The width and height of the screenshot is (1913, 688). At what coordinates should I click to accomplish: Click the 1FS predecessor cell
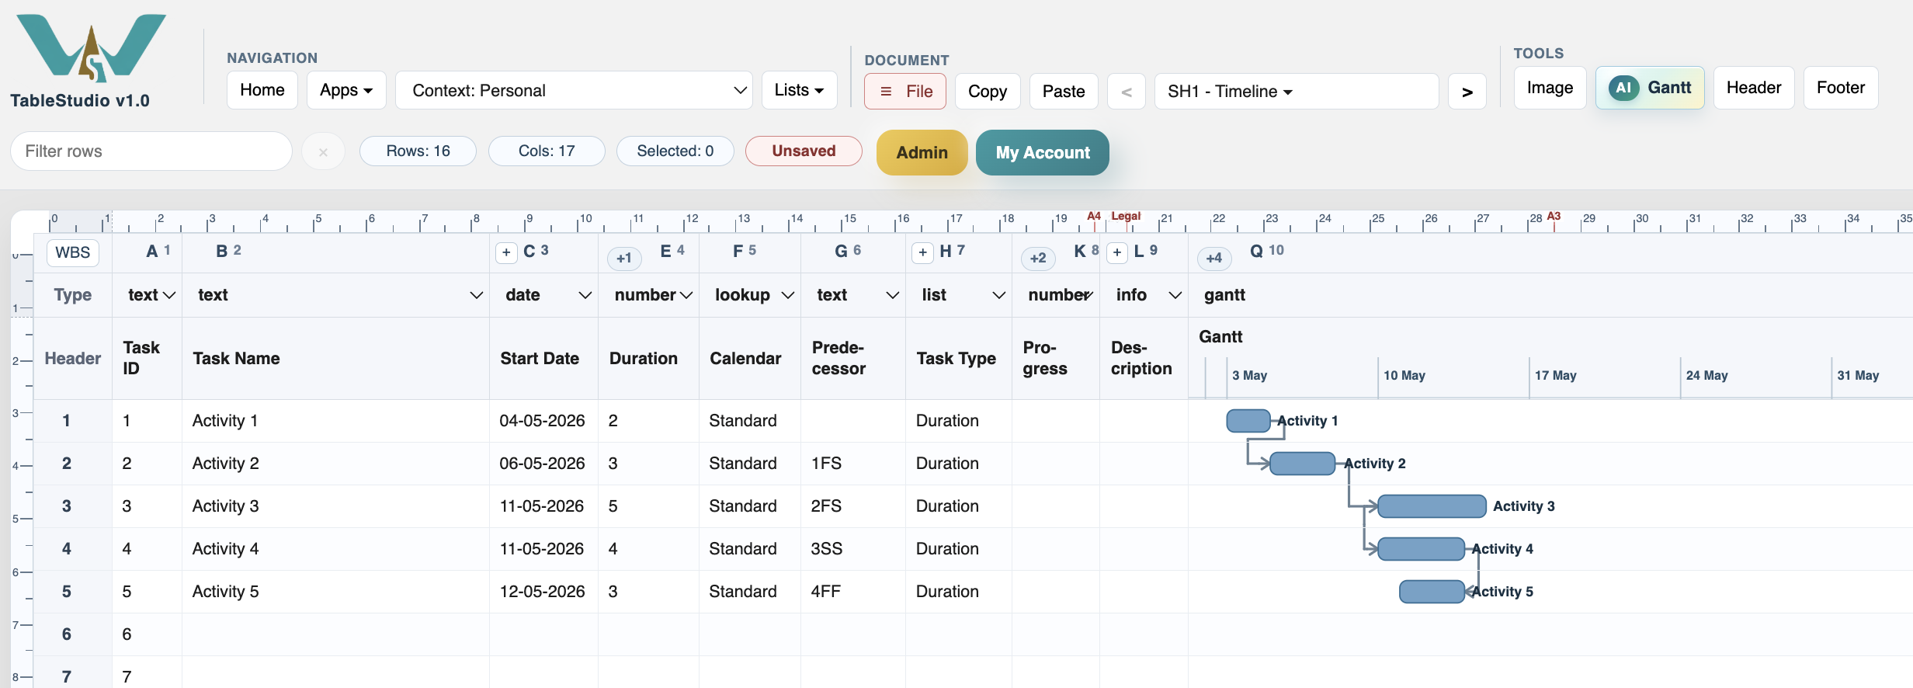click(x=853, y=464)
